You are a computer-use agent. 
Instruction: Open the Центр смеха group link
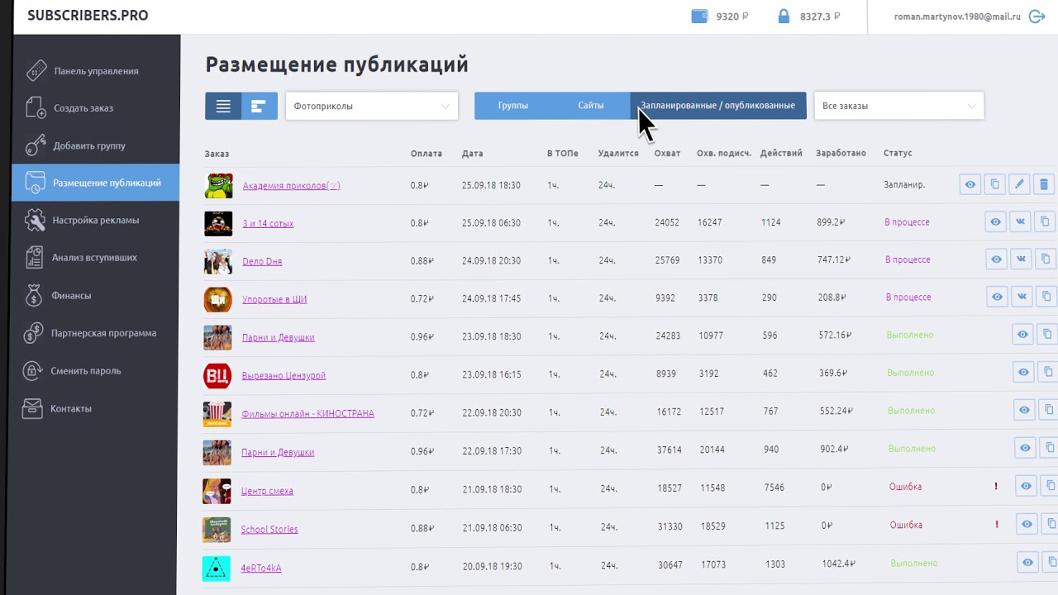(x=267, y=491)
